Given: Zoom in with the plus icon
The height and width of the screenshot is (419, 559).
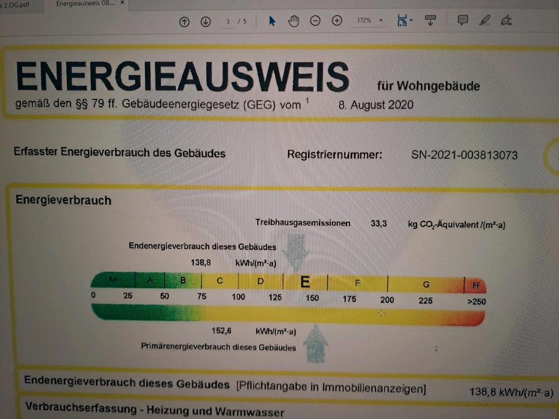Looking at the screenshot, I should (337, 21).
